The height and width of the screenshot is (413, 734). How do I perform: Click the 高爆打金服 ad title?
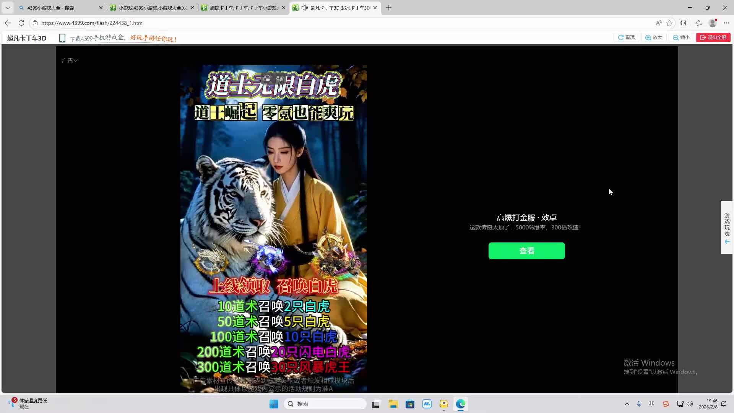coord(526,218)
